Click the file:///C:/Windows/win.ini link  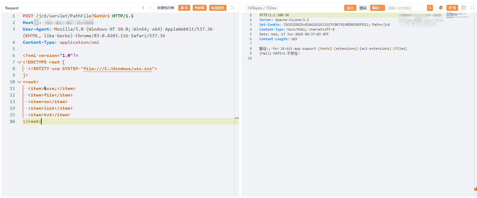tap(118, 69)
